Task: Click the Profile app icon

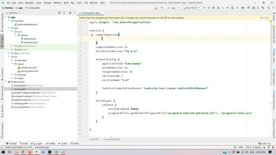Action: pos(228,8)
